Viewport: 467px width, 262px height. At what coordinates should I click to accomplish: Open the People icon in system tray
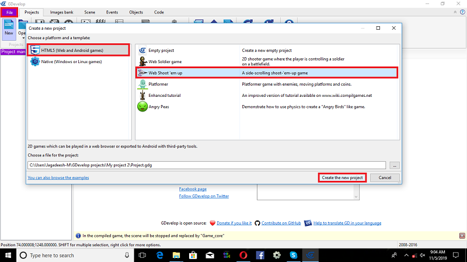pos(395,256)
